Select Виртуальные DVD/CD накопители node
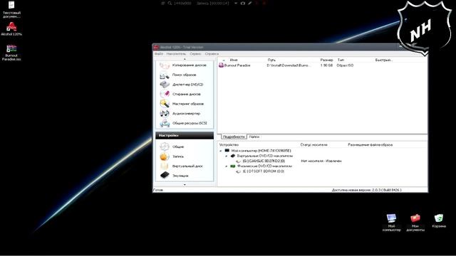Image resolution: width=456 pixels, height=256 pixels. click(264, 156)
